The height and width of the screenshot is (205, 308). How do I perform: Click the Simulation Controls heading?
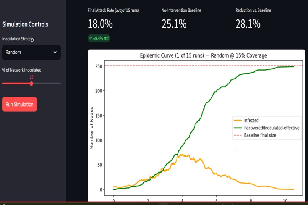25,24
